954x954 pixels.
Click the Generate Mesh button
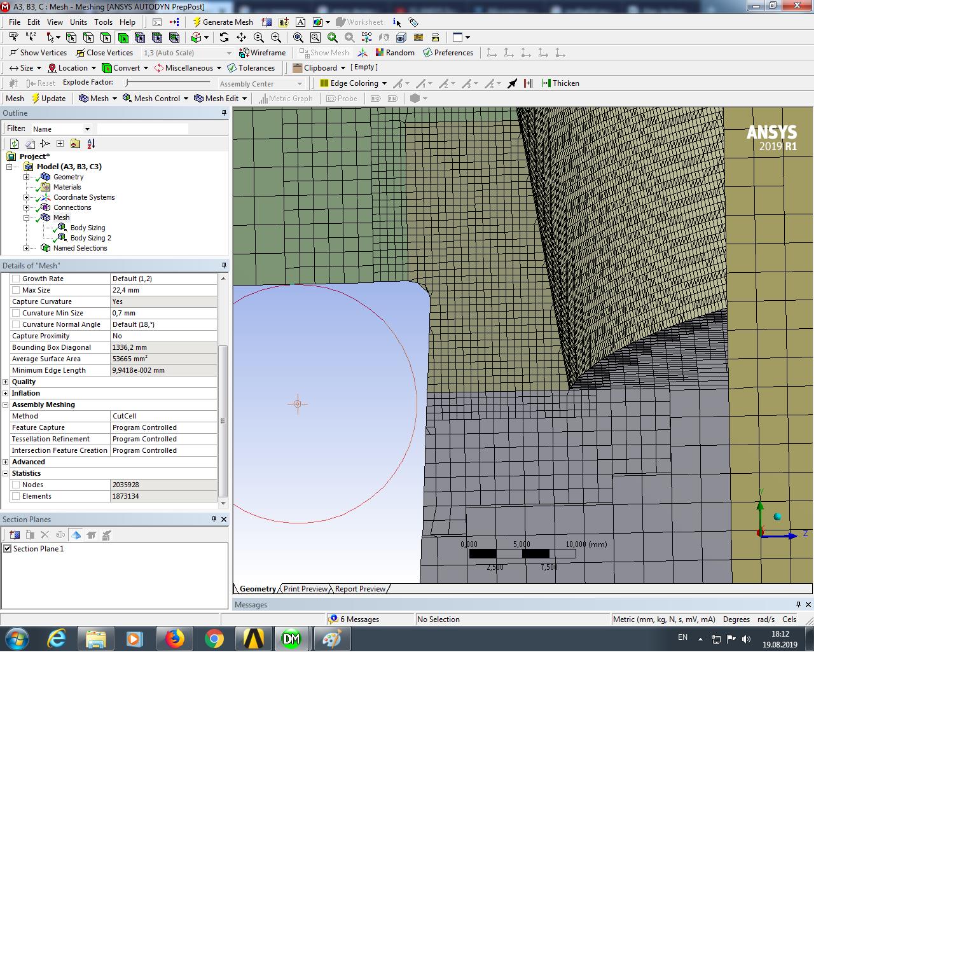[x=223, y=22]
